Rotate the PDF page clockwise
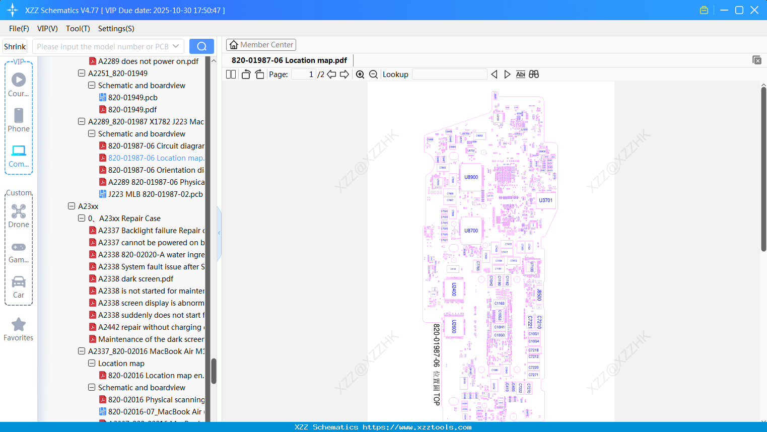This screenshot has width=767, height=432. pos(259,75)
